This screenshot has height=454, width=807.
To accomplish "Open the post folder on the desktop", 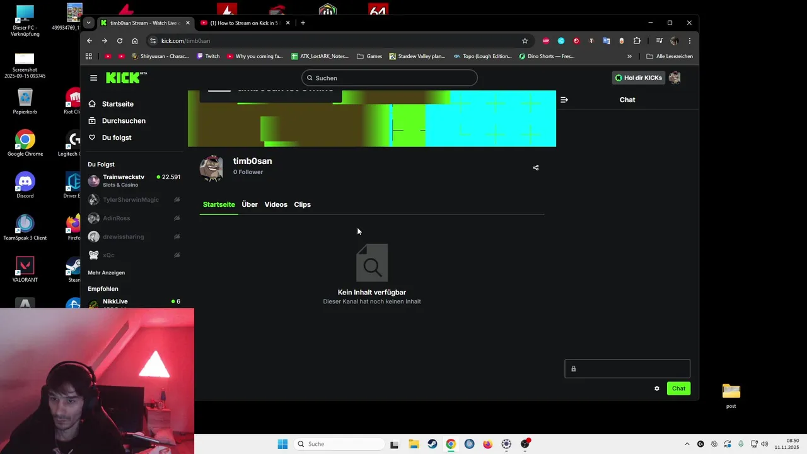I will coord(731,396).
